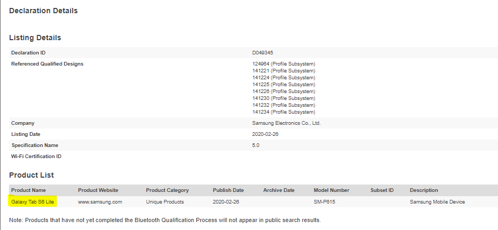Select the 141234 (Profile Subsystem) design entry
This screenshot has height=230, width=498.
[x=284, y=112]
